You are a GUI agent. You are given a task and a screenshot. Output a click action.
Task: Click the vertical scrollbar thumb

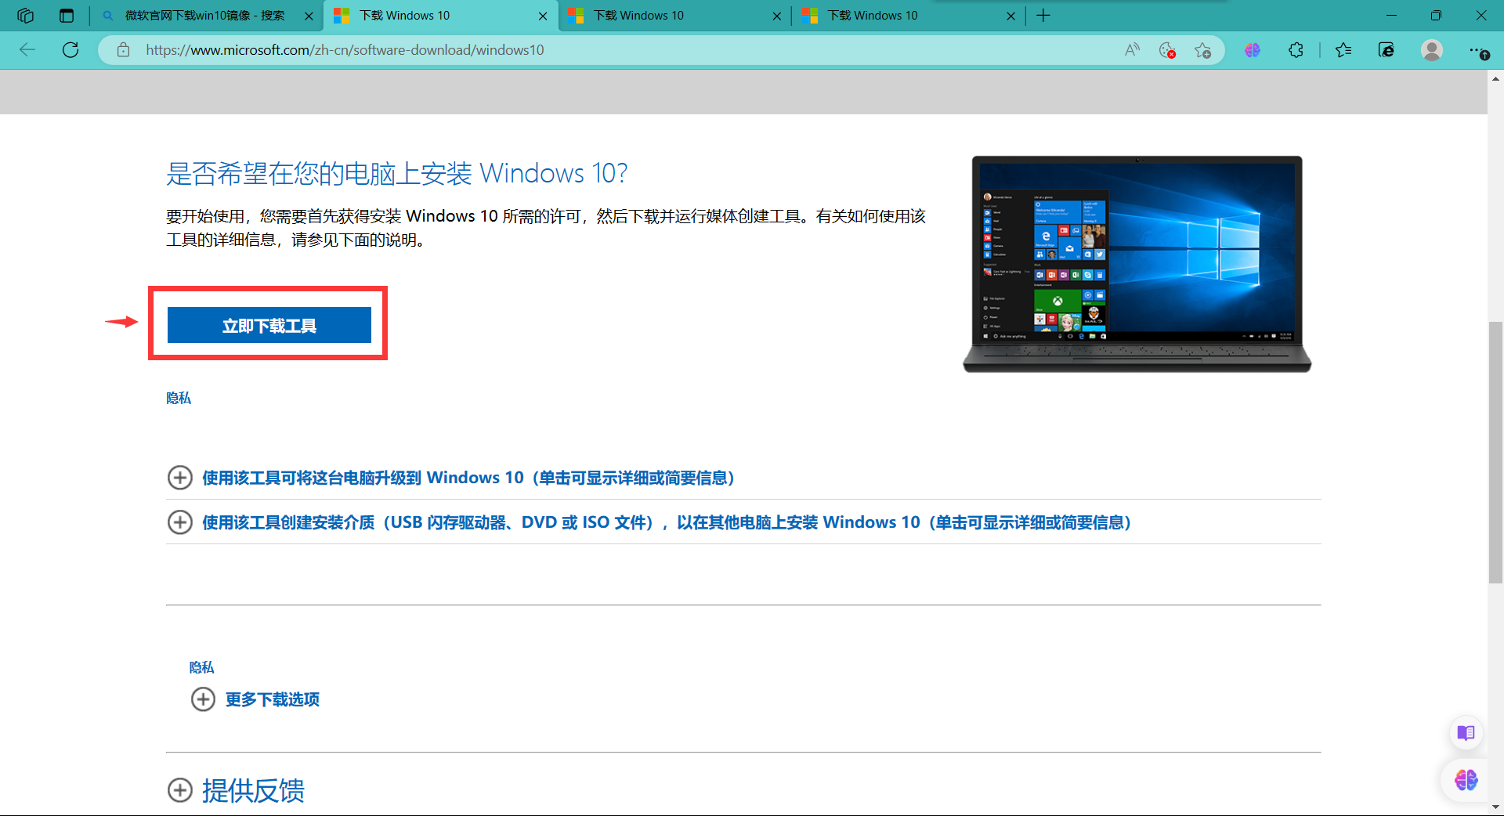[x=1495, y=452]
